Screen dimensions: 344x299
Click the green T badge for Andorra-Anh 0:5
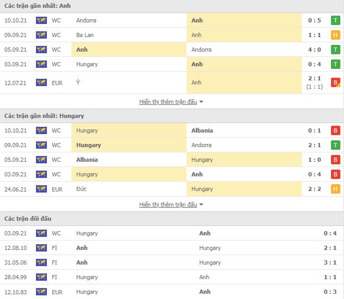336,20
